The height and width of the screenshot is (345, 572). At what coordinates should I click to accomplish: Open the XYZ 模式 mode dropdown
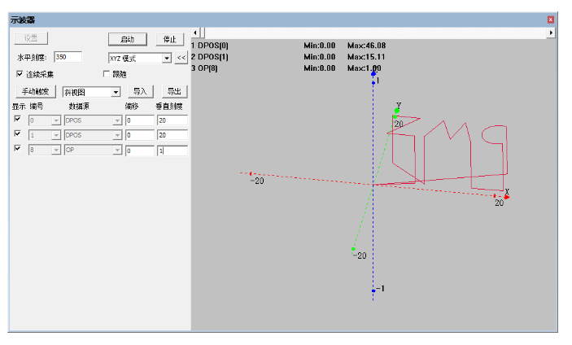[x=166, y=58]
